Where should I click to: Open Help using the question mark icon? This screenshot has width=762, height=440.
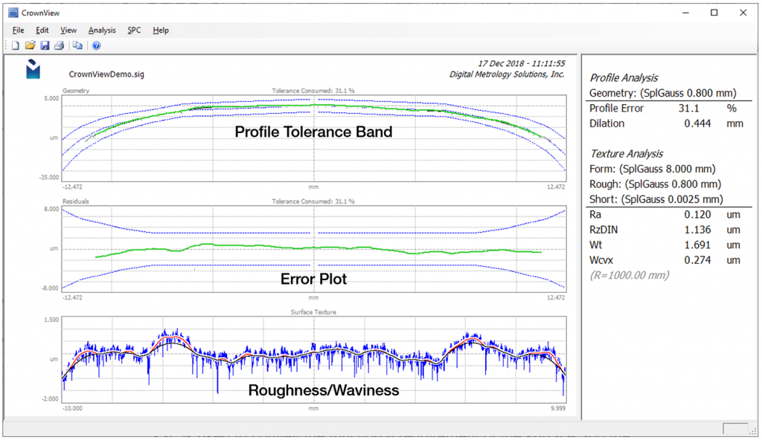point(96,45)
